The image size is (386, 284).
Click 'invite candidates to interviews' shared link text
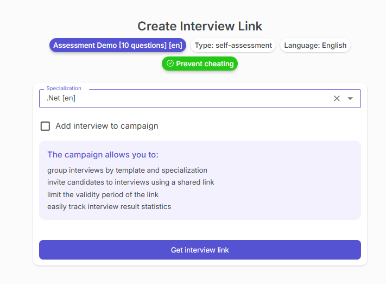coord(130,182)
